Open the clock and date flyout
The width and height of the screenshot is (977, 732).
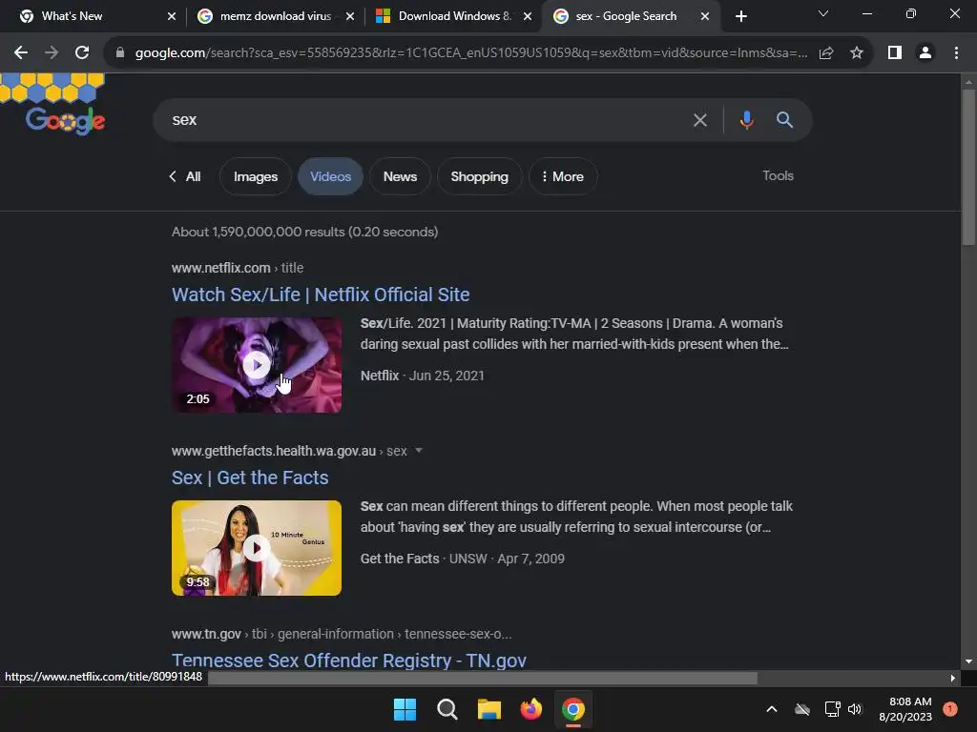point(905,709)
